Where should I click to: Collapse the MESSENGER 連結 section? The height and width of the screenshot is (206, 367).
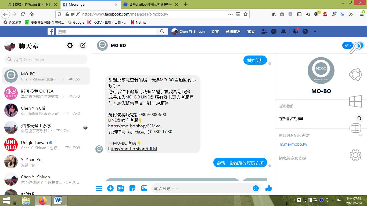click(361, 135)
